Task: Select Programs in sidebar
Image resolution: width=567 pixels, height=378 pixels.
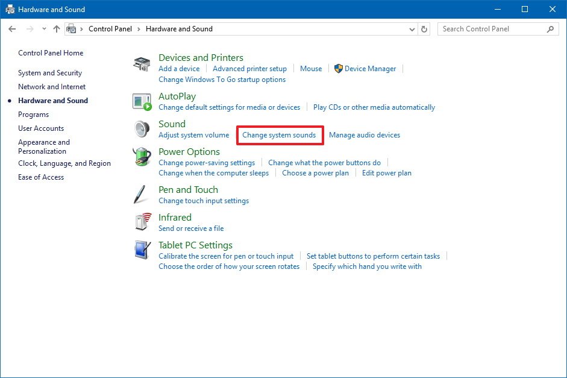Action: [33, 115]
